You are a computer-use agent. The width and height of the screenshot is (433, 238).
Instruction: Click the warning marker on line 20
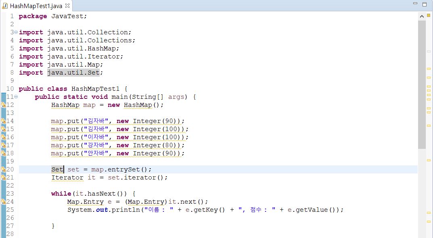(x=3, y=169)
